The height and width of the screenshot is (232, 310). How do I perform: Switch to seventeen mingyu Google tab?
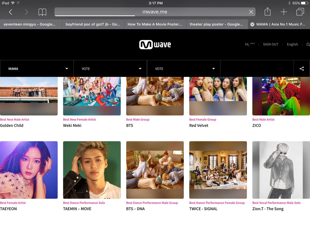31,24
